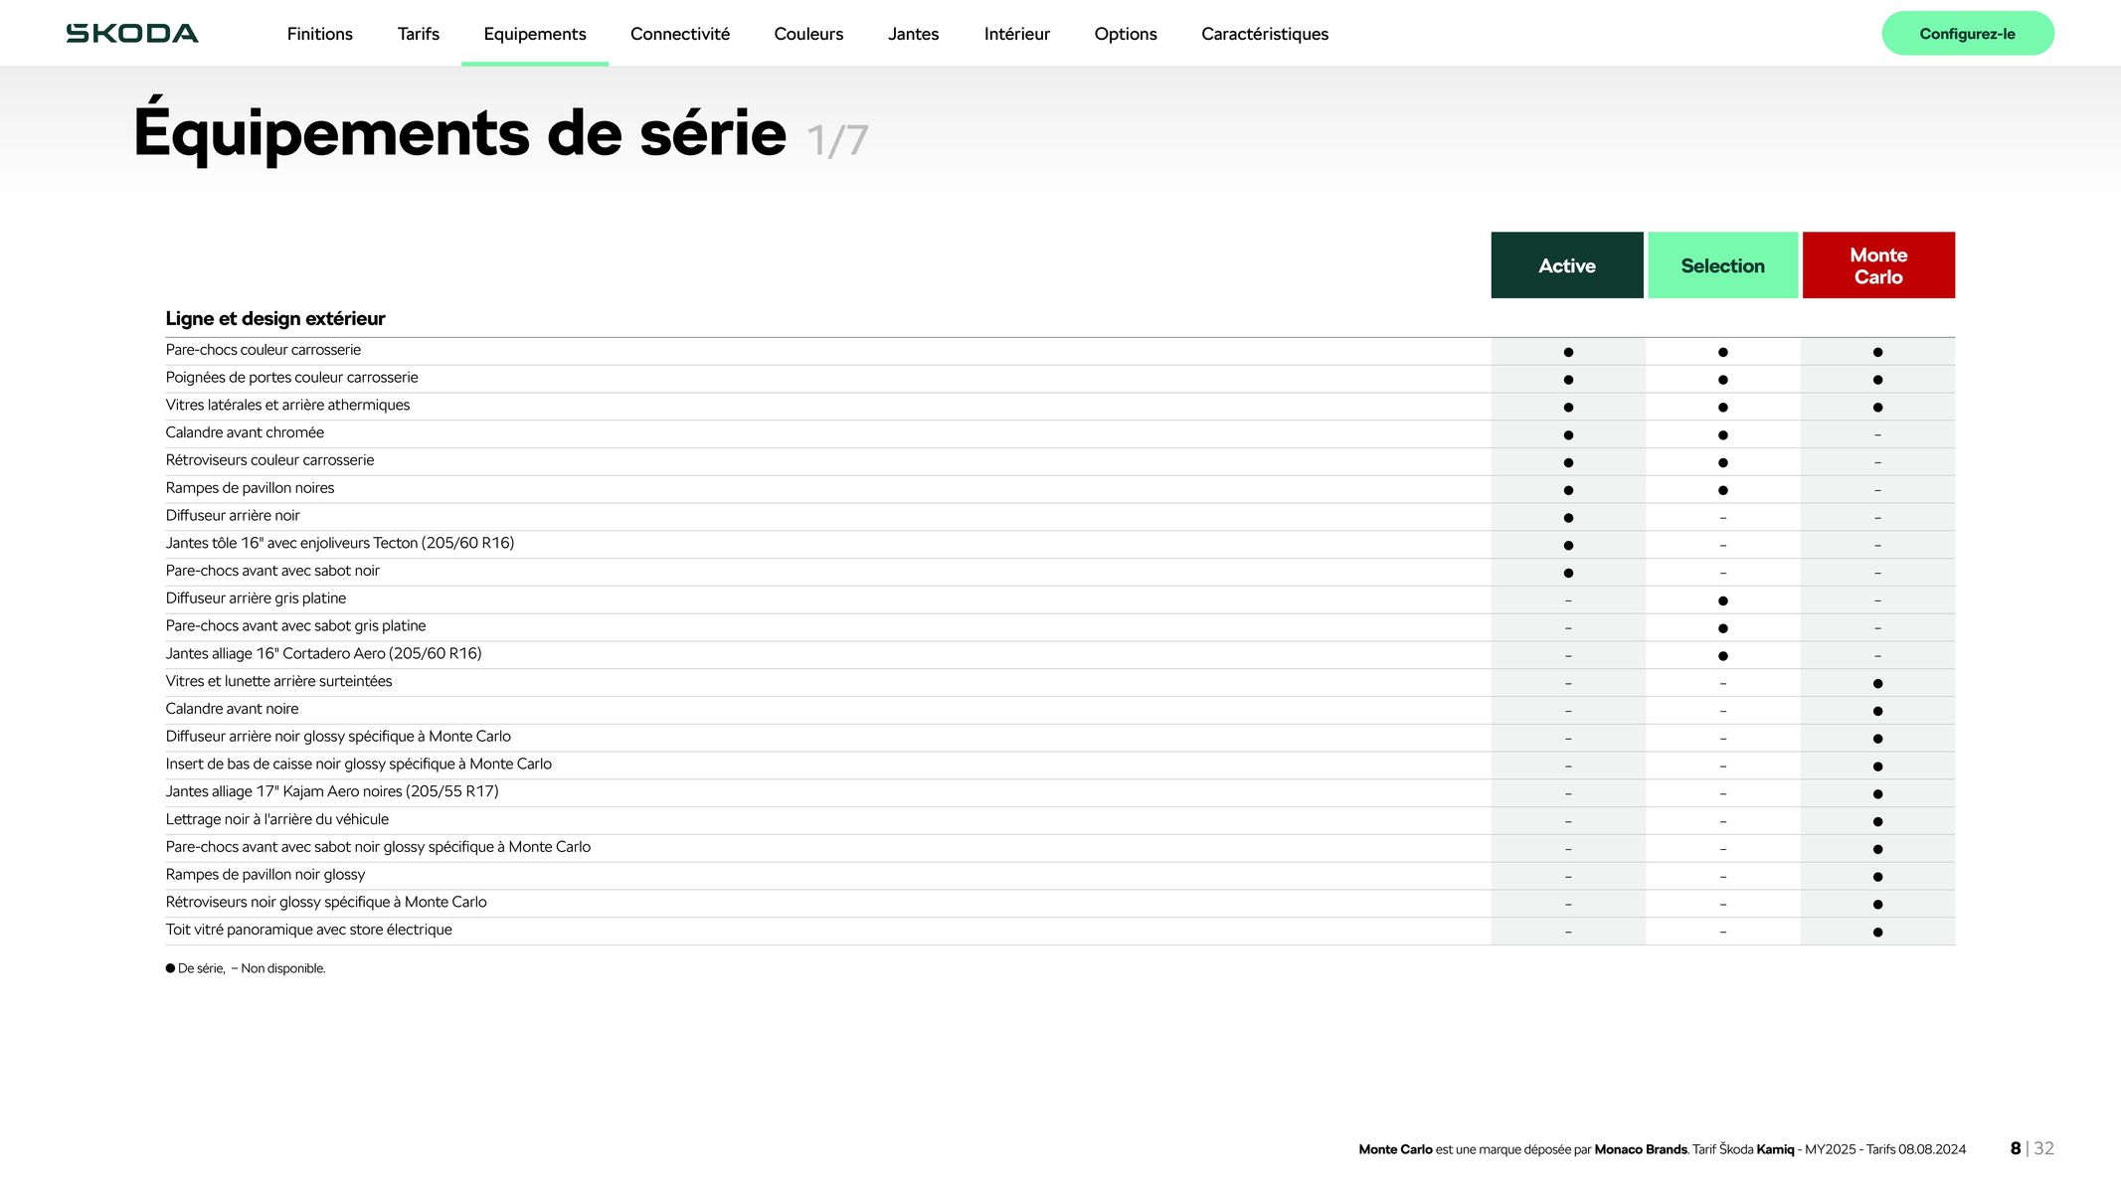
Task: Click the Jantes alliage 17 Kajam row checkbox
Action: click(x=1877, y=792)
